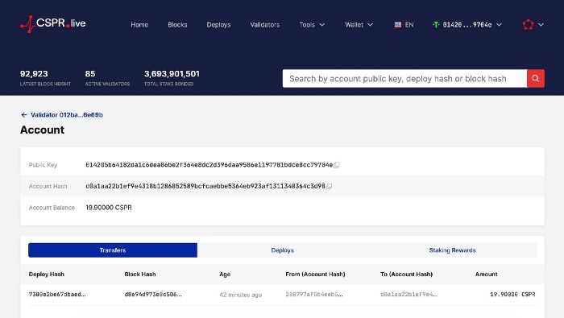Open sender account 288797af5b4eeb5...

point(314,295)
